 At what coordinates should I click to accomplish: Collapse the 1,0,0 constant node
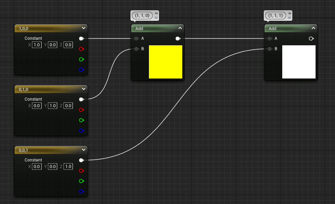coord(83,28)
